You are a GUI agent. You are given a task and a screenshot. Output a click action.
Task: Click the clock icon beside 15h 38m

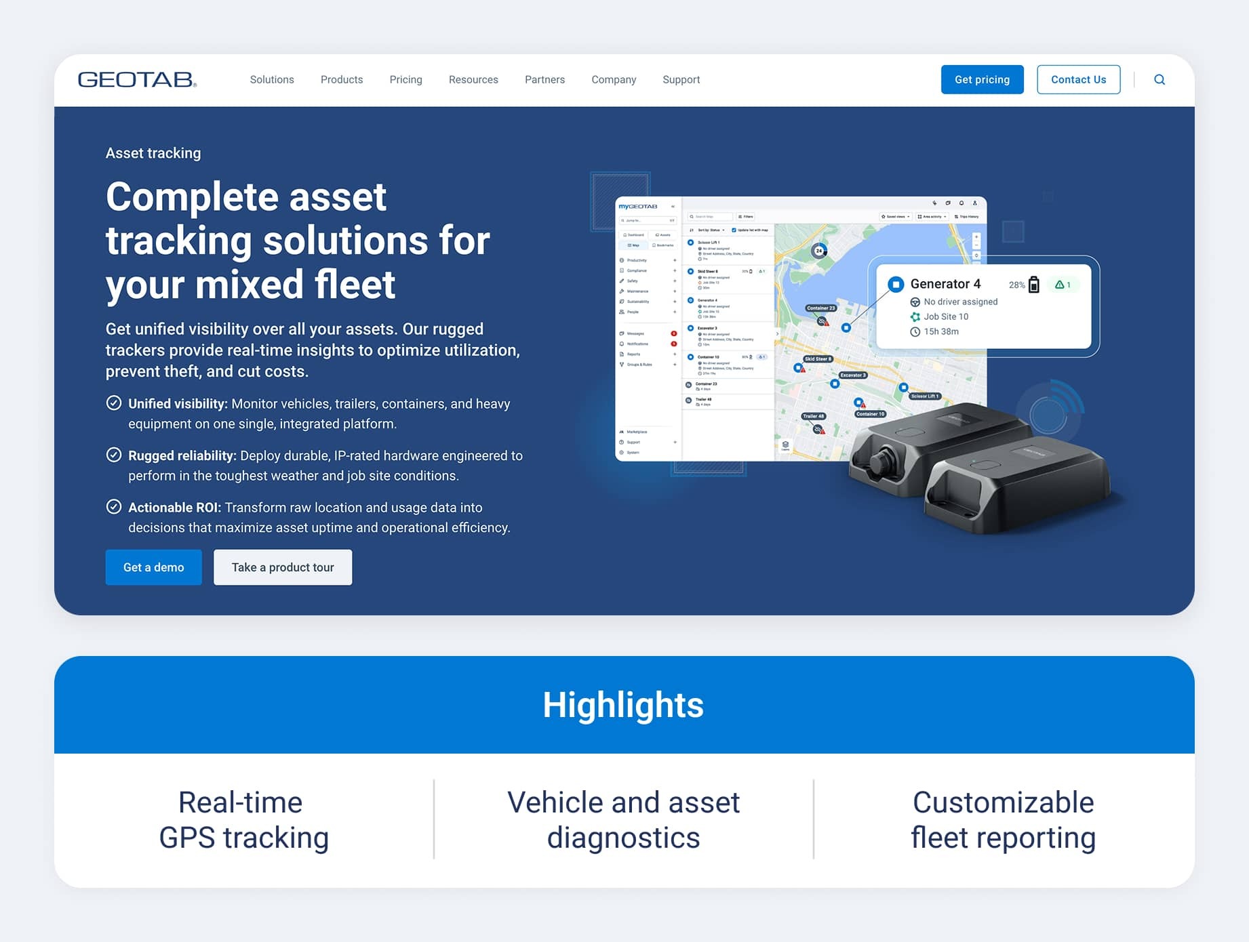[x=915, y=331]
